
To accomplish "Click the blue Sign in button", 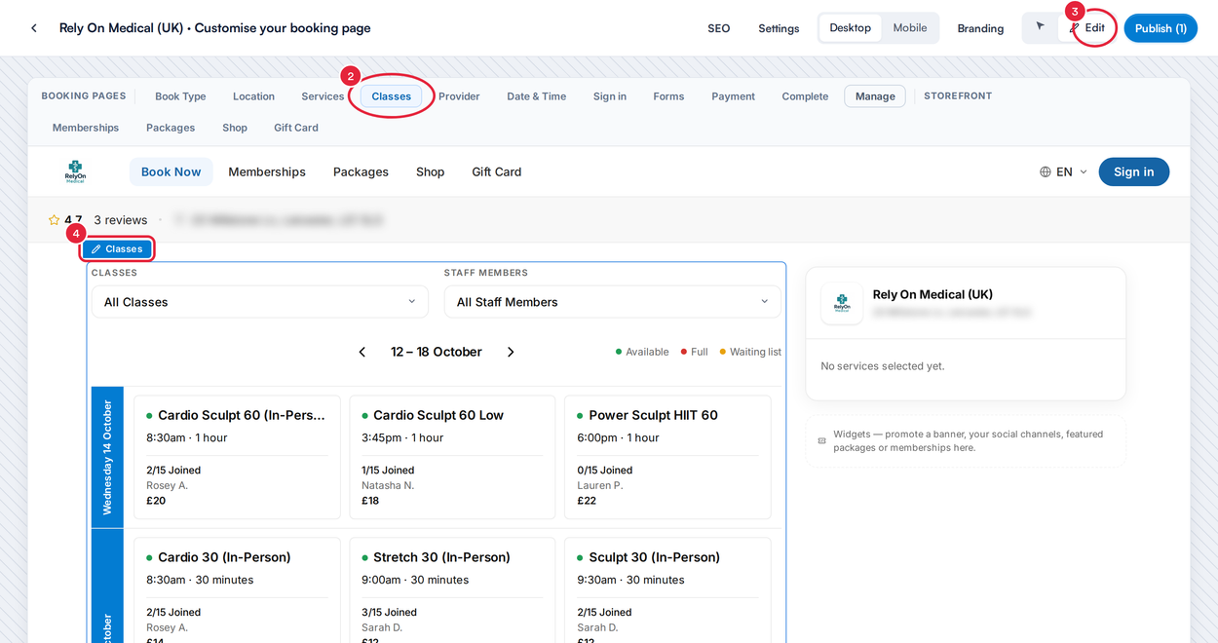I will pyautogui.click(x=1134, y=171).
